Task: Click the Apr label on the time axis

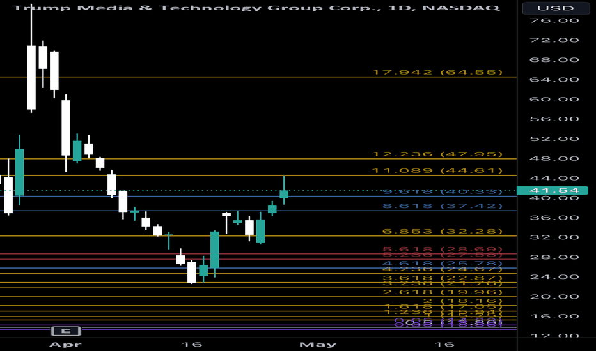Action: [x=65, y=345]
